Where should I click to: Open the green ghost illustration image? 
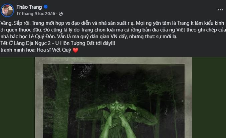pyautogui.click(x=114, y=97)
